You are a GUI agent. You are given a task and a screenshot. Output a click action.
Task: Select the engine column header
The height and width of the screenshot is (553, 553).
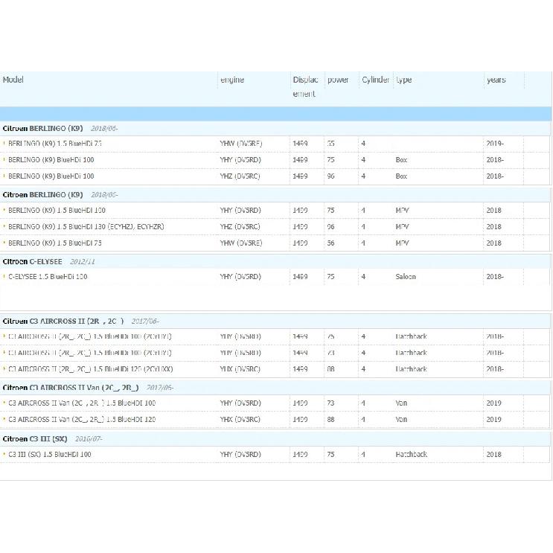point(232,80)
